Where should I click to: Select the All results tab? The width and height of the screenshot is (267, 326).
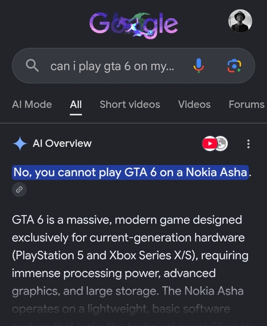(76, 104)
